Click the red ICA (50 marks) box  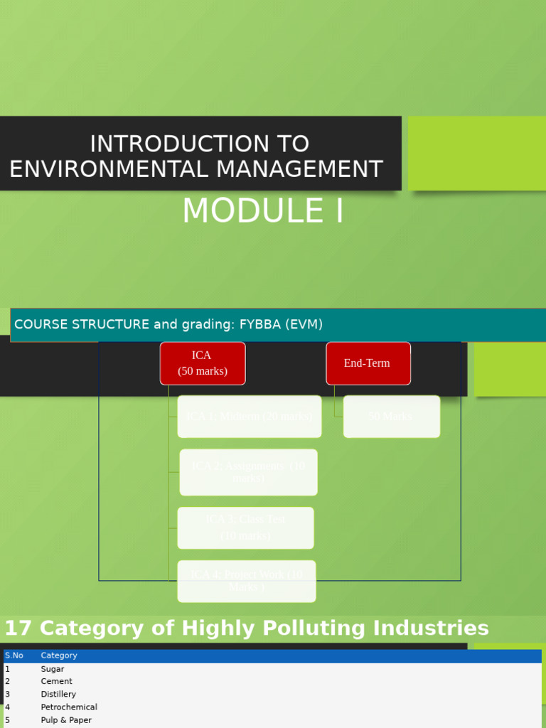click(203, 363)
